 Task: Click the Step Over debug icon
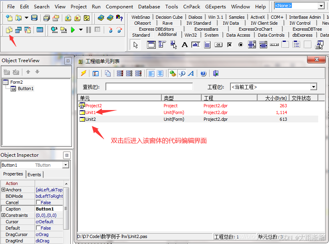pyautogui.click(x=119, y=30)
